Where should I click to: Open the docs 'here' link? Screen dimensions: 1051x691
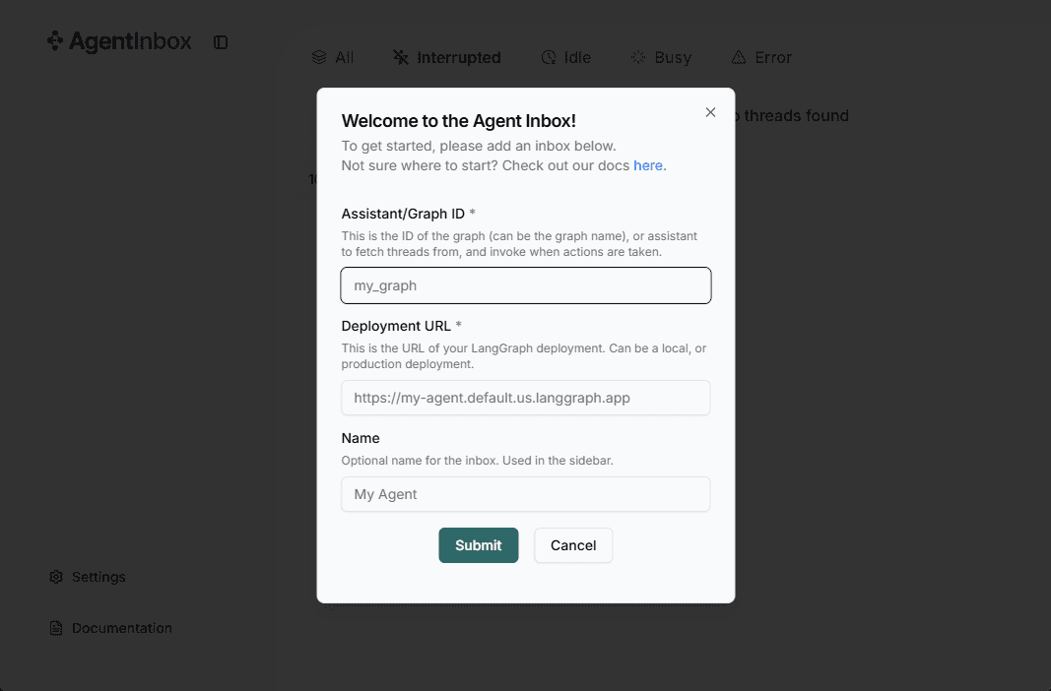tap(647, 165)
